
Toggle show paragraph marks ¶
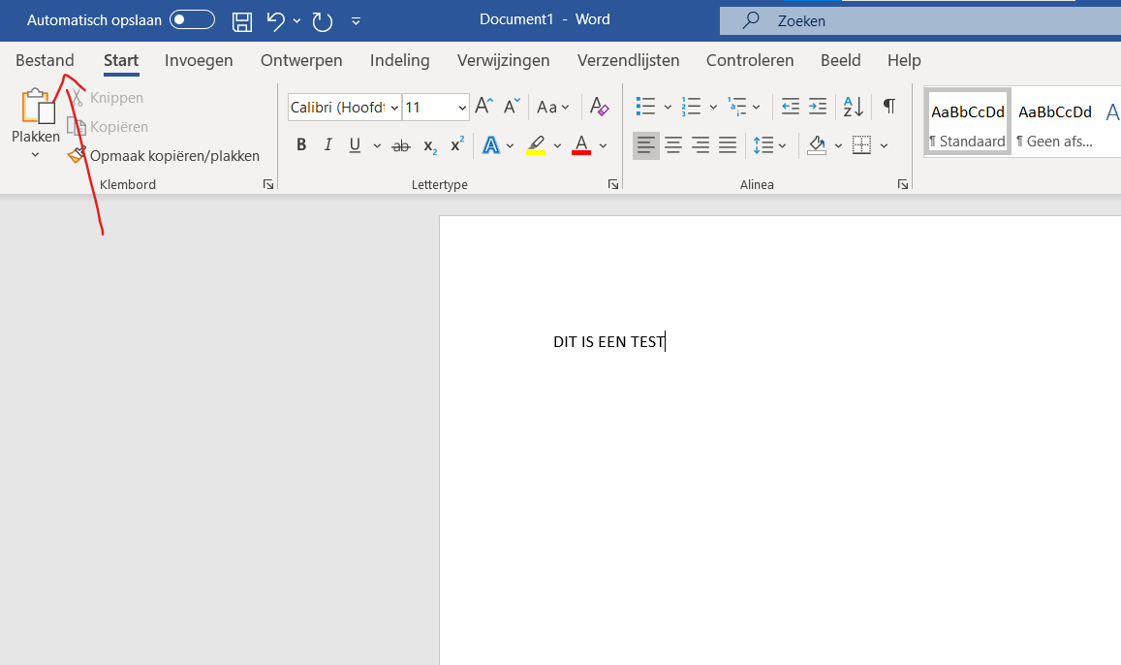click(x=889, y=106)
